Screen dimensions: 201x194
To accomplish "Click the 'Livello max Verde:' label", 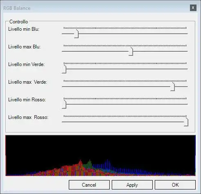I will click(x=27, y=82).
